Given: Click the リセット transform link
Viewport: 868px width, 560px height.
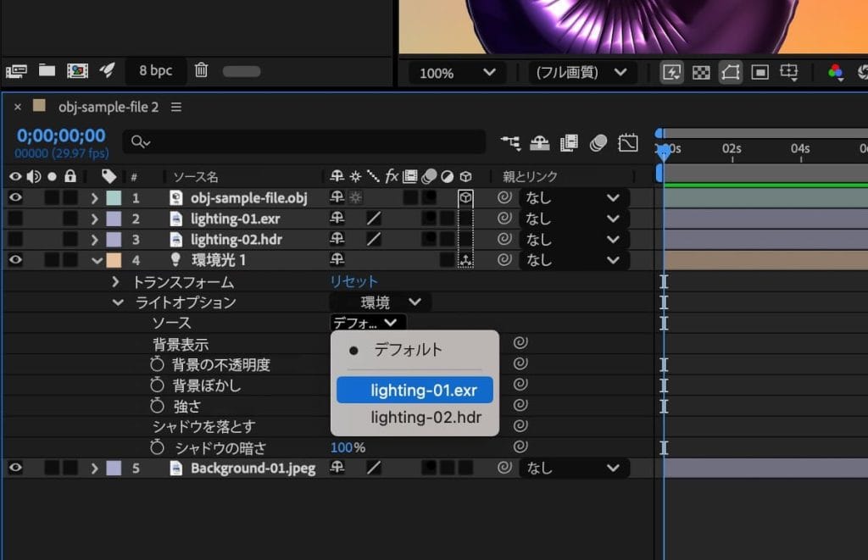Looking at the screenshot, I should [x=353, y=282].
